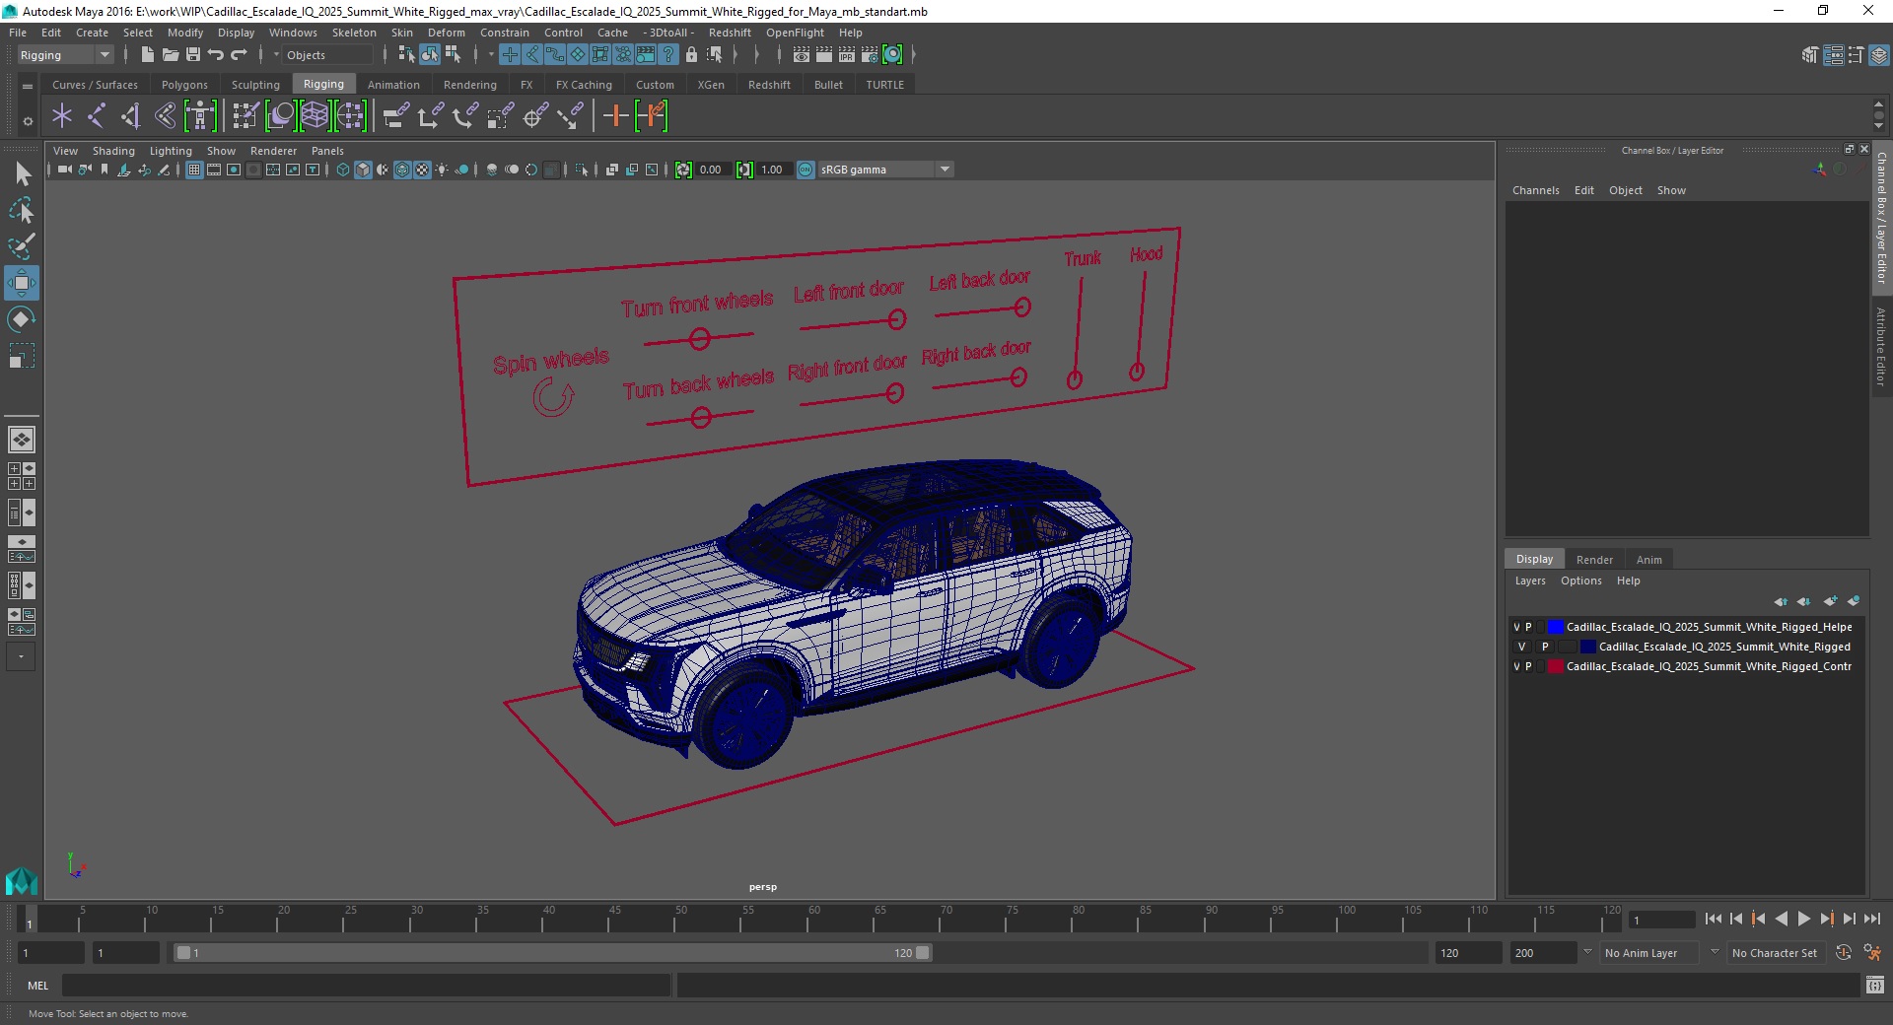1893x1025 pixels.
Task: Open Channels menu in Channel Box
Action: [x=1535, y=190]
